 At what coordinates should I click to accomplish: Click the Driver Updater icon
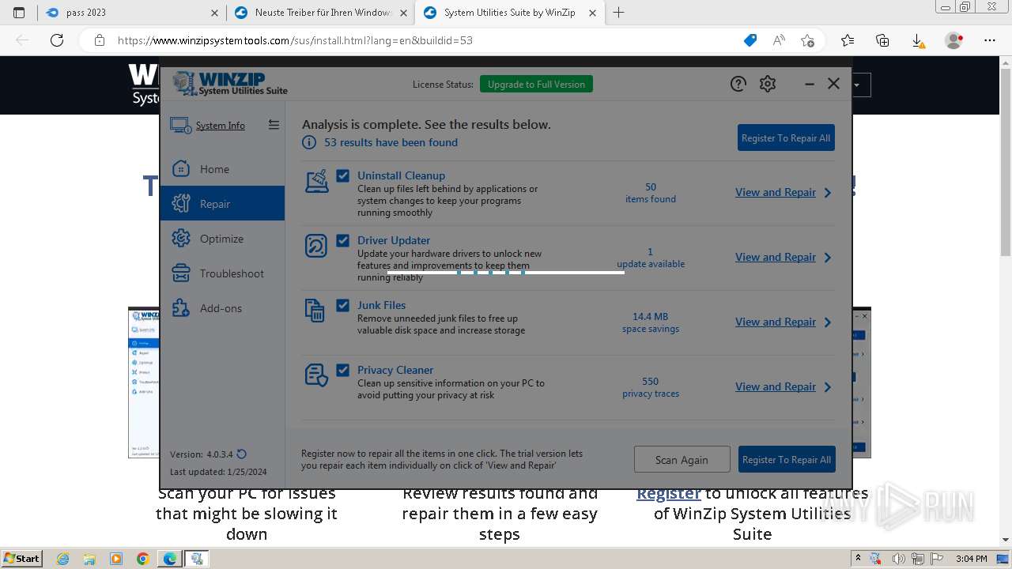[316, 246]
